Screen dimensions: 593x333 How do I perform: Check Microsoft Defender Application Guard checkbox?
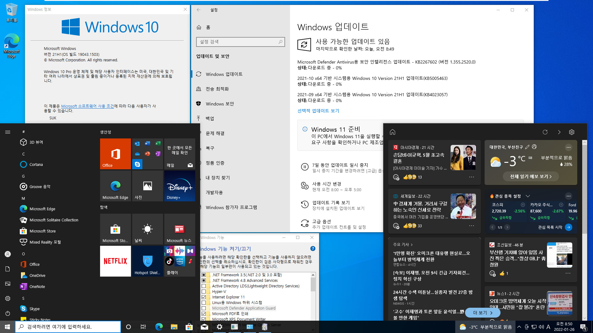pos(204,308)
